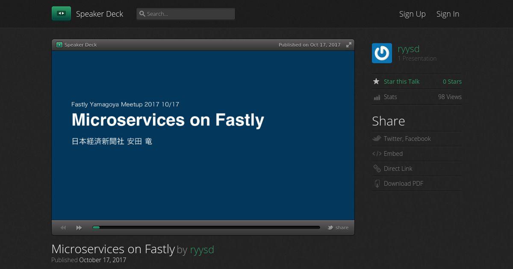Expand the presentation to fullscreen

tap(349, 45)
